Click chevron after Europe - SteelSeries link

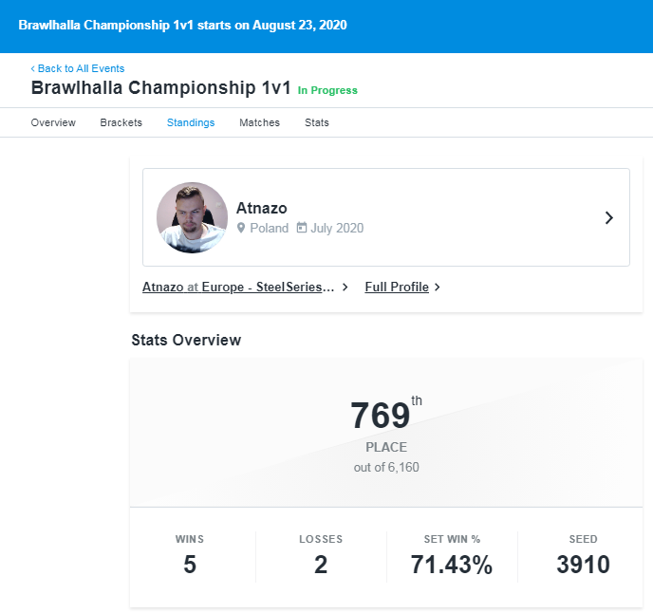tap(345, 287)
